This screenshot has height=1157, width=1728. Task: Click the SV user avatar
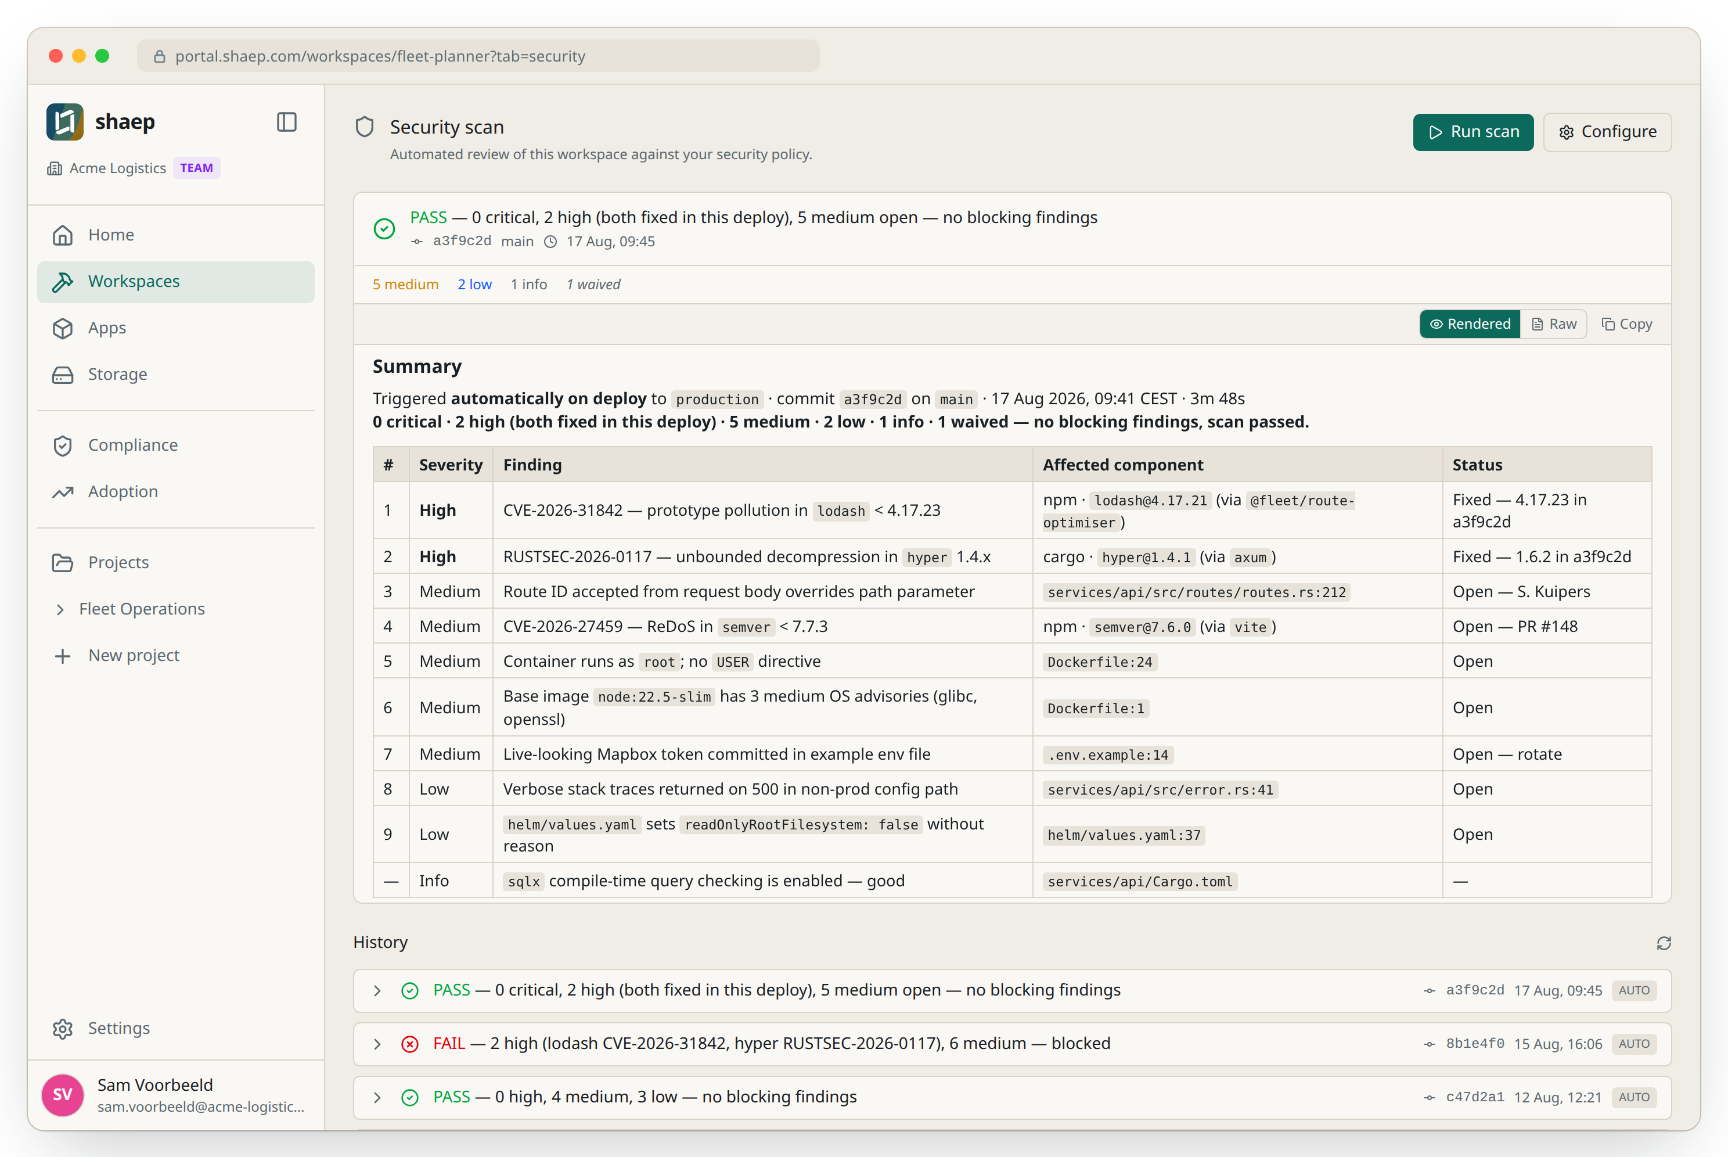[x=63, y=1094]
